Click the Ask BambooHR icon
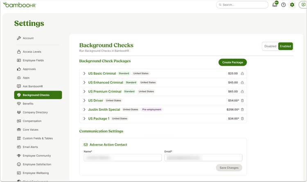This screenshot has height=182, width=307. 19,87
